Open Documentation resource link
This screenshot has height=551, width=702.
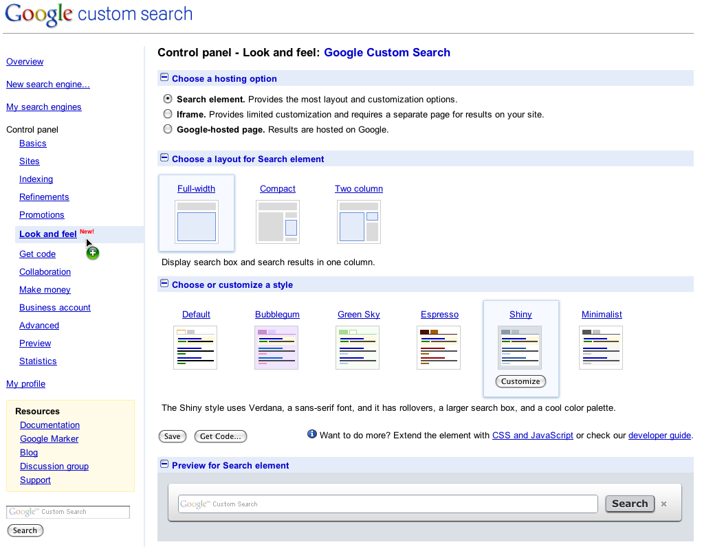point(50,425)
